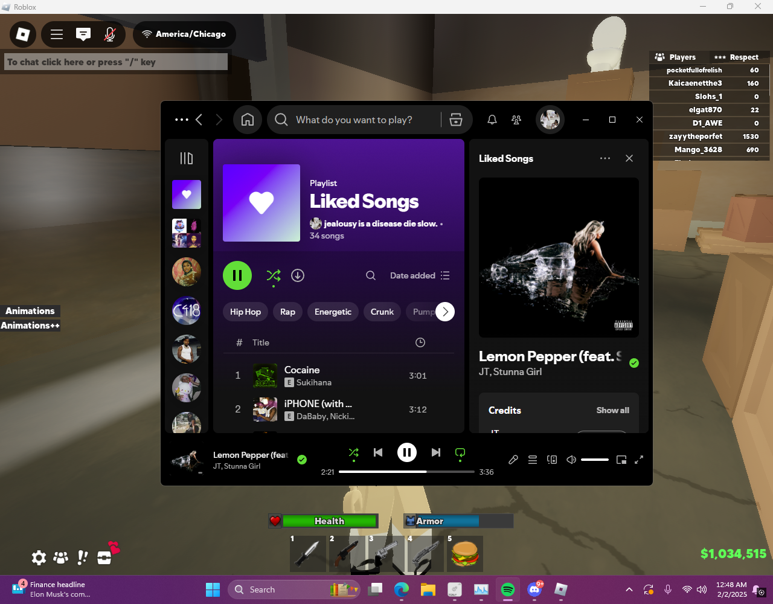Toggle lyrics microphone icon
Image resolution: width=773 pixels, height=604 pixels.
pyautogui.click(x=513, y=460)
